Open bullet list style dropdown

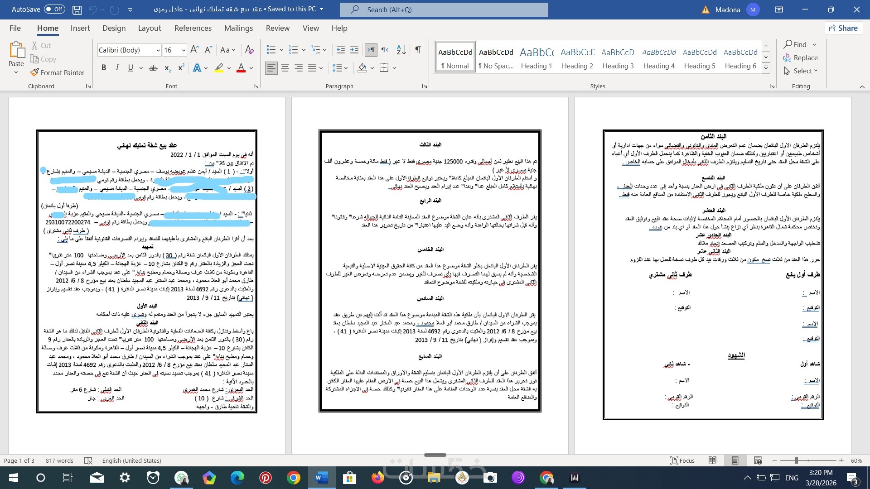point(281,50)
